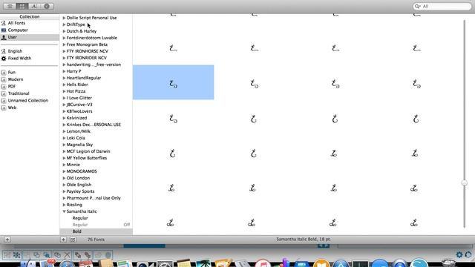
Task: Select Hells Rider font
Action: [x=77, y=85]
